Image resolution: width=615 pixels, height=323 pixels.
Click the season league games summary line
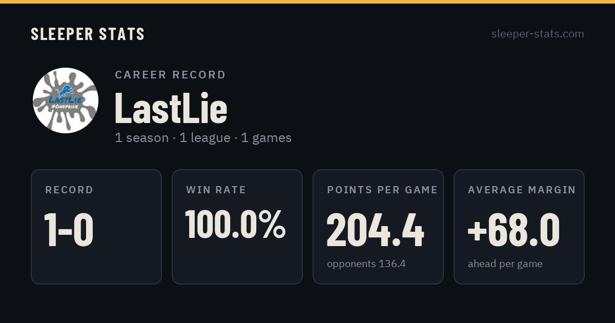[x=203, y=138]
